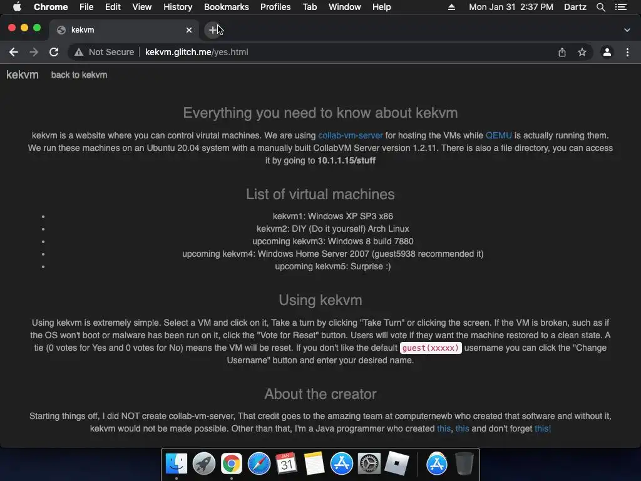Click the Using kekvm heading
The width and height of the screenshot is (641, 481).
pyautogui.click(x=320, y=300)
